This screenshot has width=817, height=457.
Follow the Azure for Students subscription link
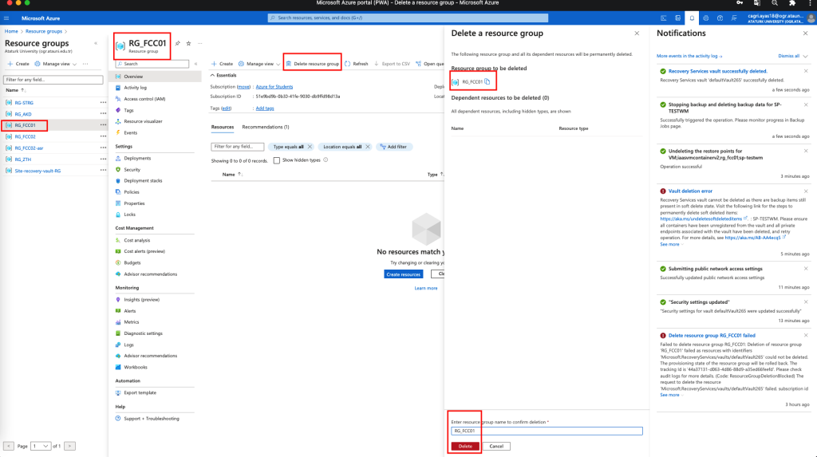click(x=273, y=86)
